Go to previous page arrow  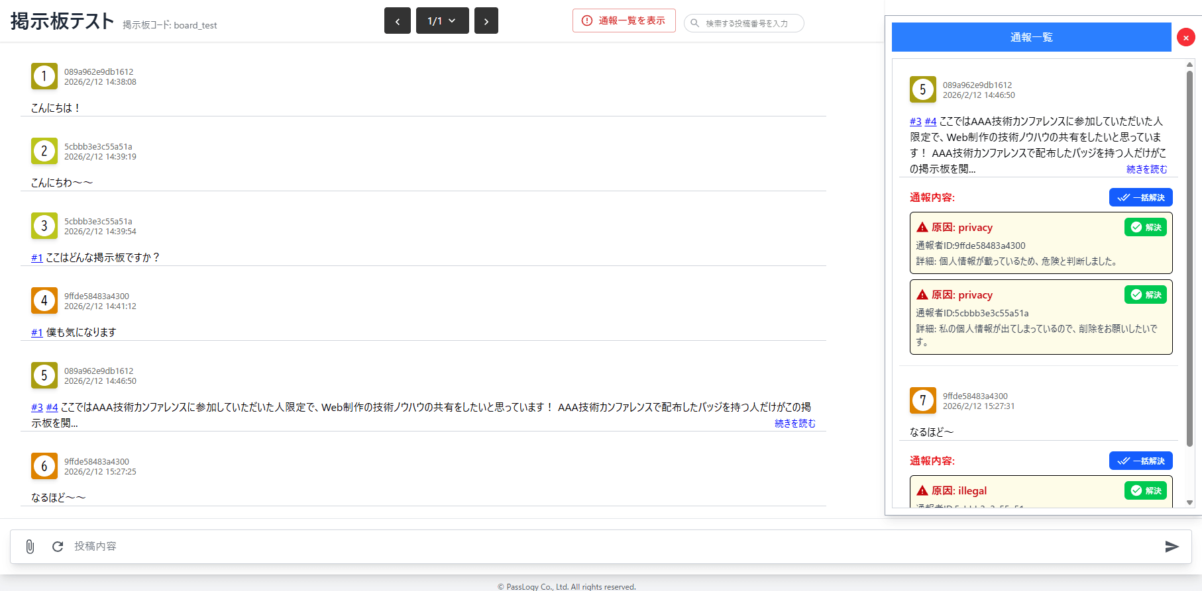(x=398, y=21)
